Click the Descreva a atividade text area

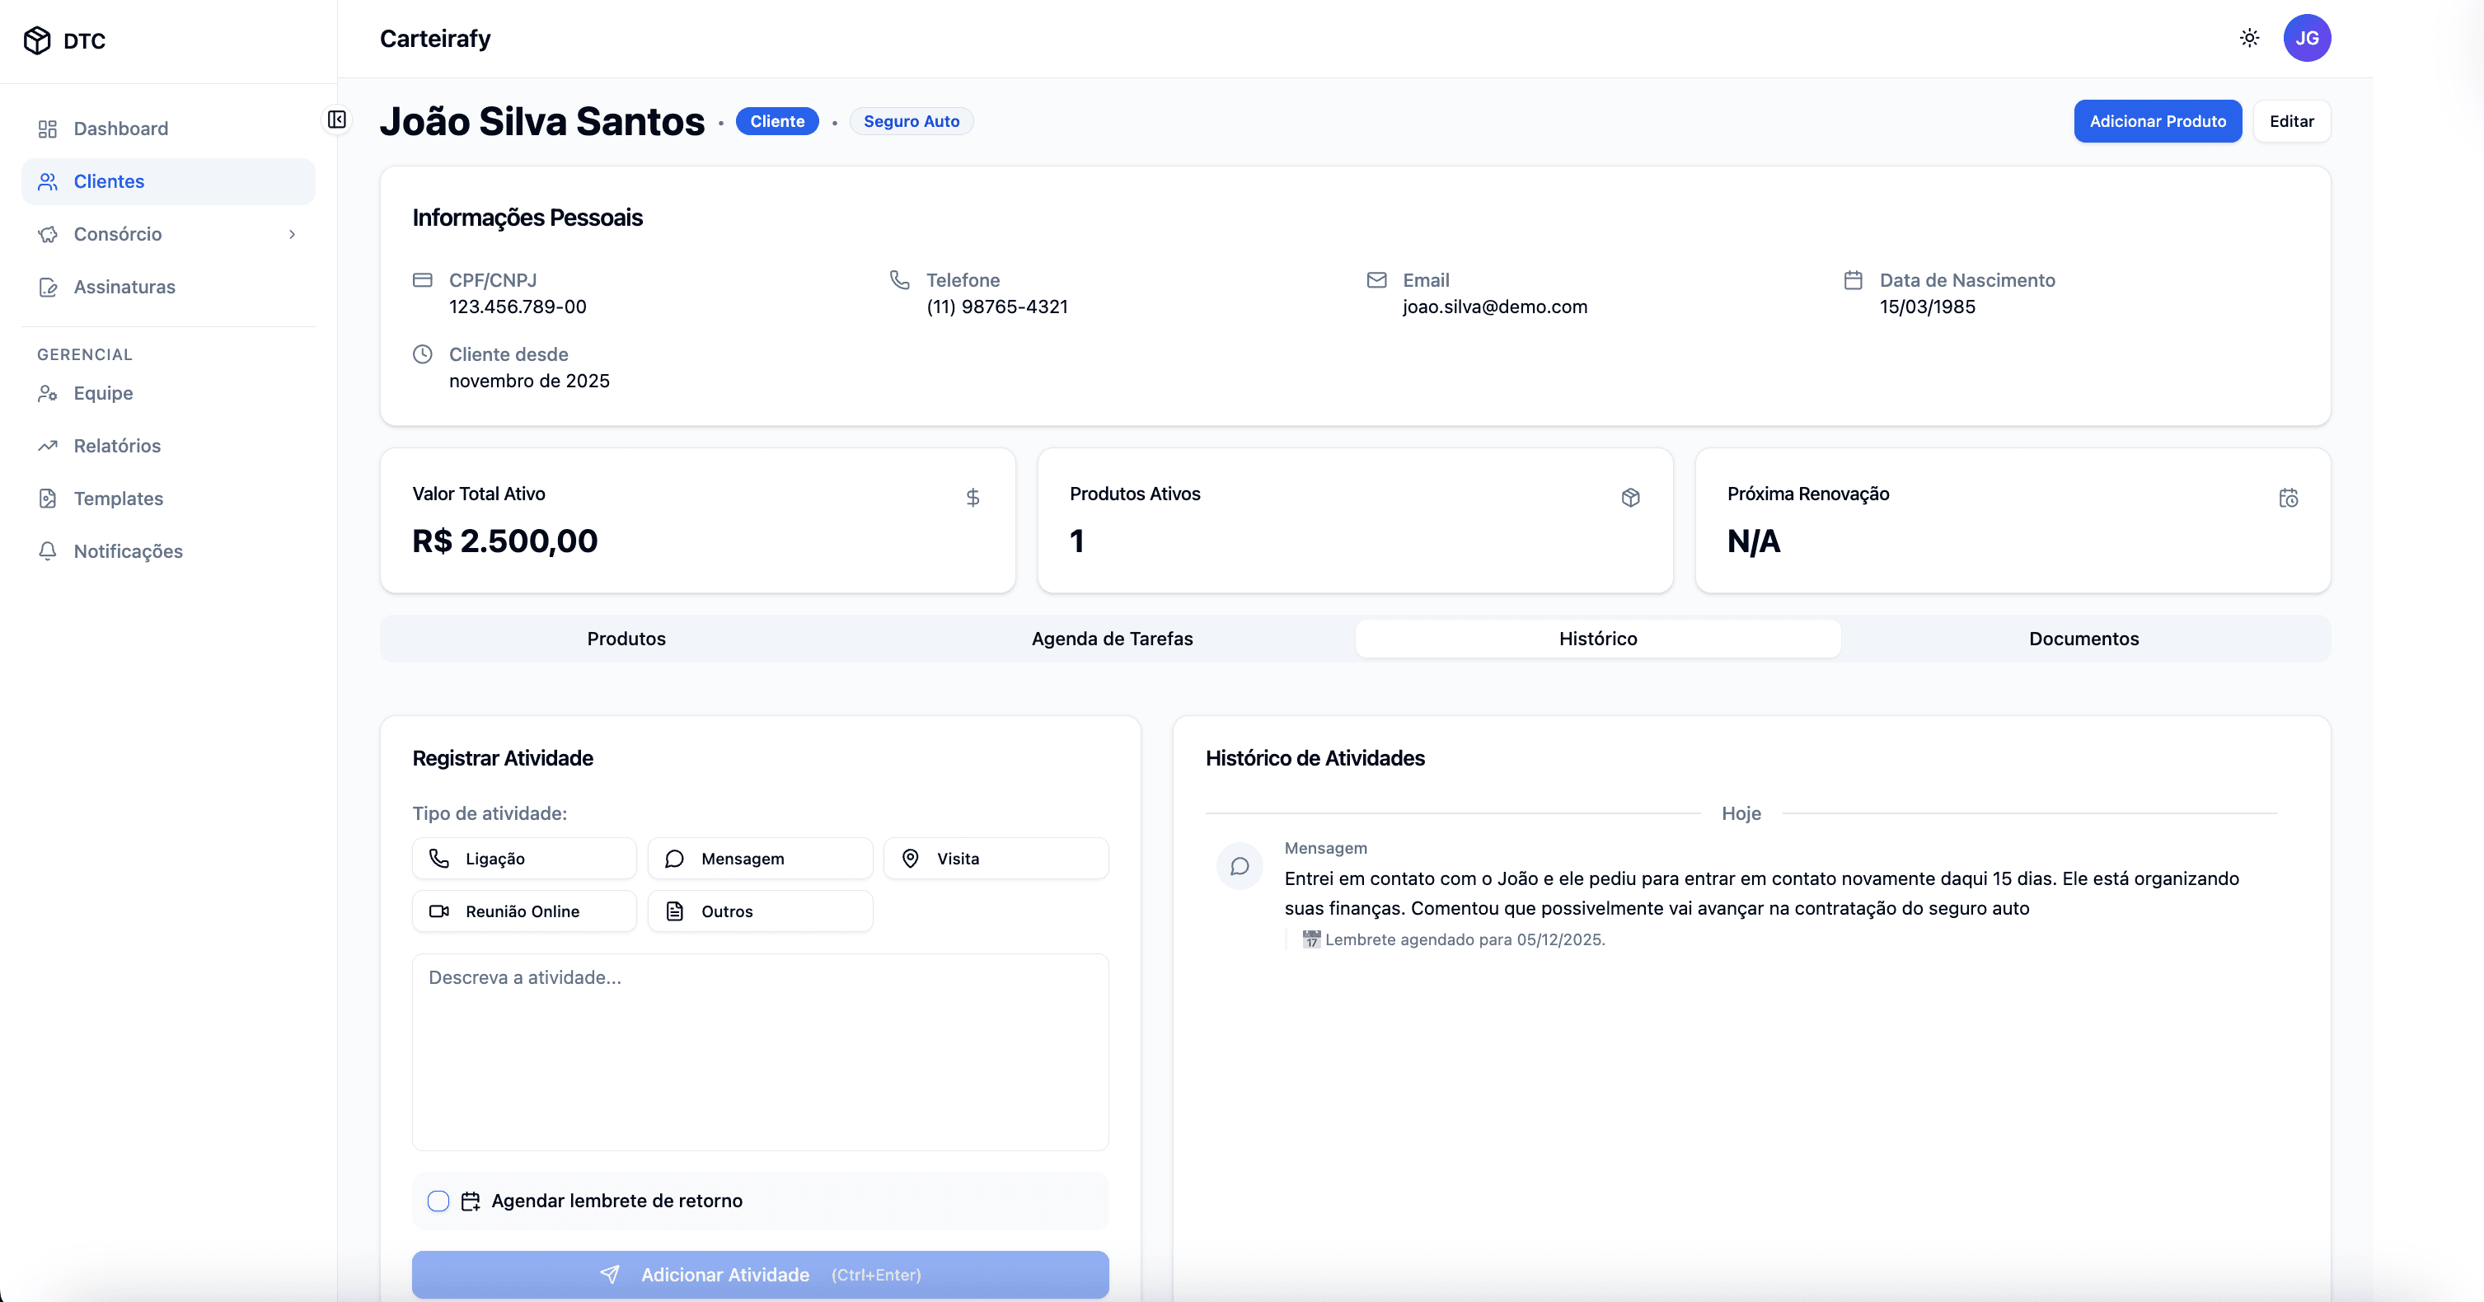click(760, 1051)
